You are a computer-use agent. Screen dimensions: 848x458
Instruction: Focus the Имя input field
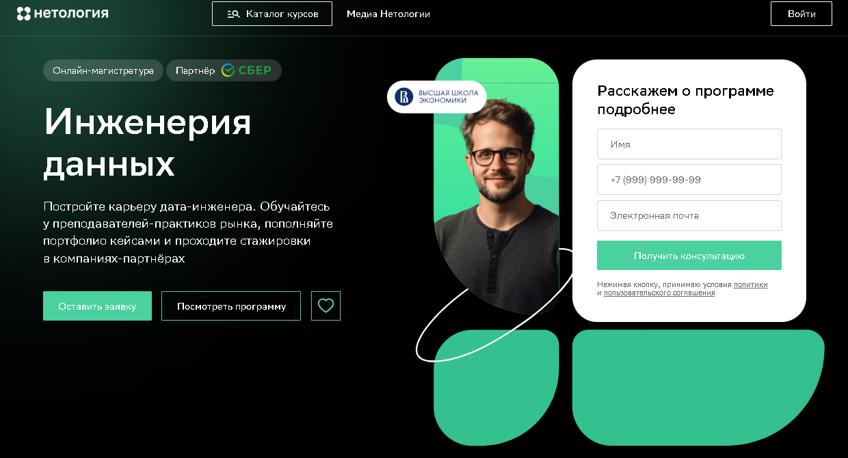tap(689, 144)
